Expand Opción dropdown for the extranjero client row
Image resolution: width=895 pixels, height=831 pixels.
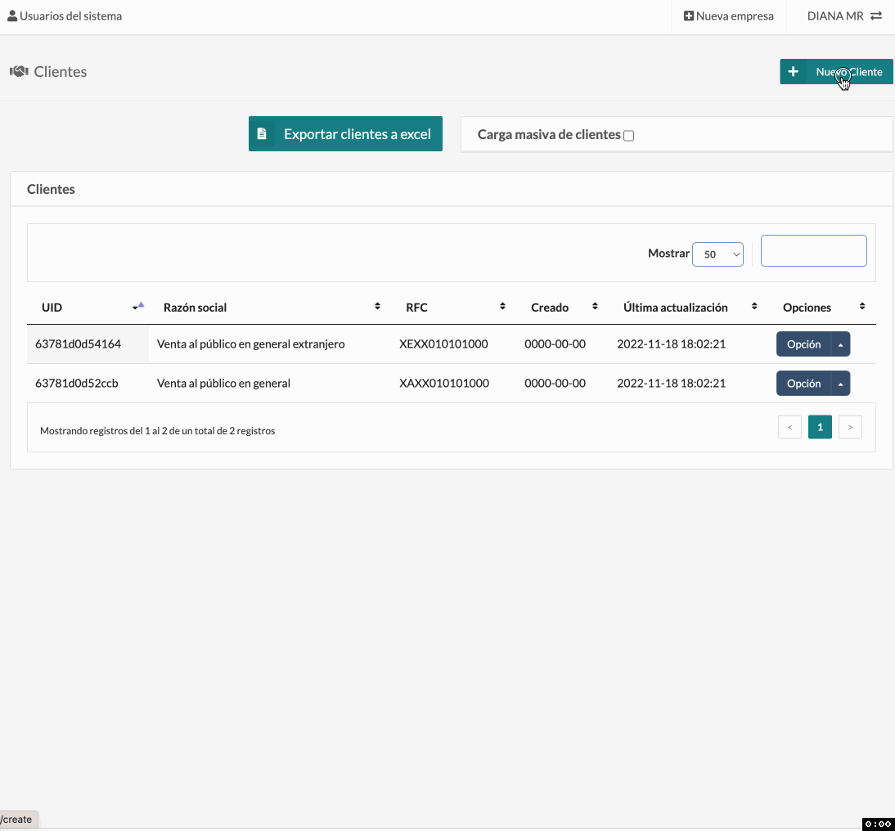[x=840, y=344]
